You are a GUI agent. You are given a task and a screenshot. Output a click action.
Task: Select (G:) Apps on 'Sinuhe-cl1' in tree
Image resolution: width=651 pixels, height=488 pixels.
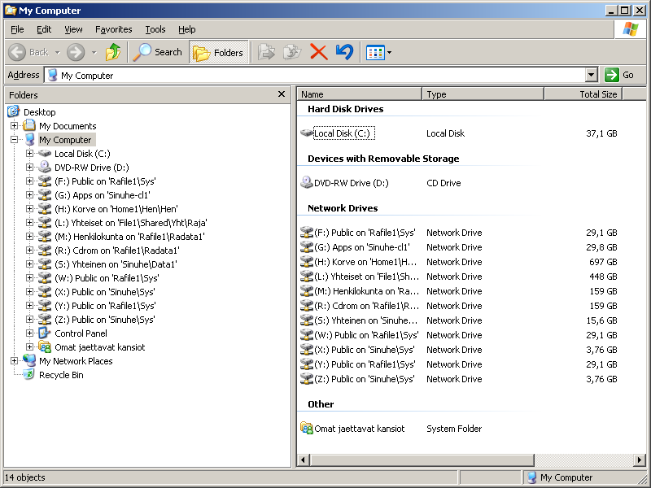pyautogui.click(x=103, y=195)
